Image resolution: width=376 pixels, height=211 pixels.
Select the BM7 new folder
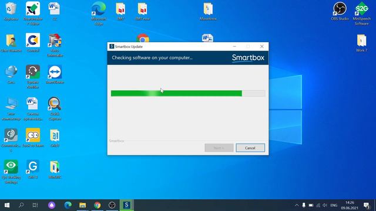(142, 12)
